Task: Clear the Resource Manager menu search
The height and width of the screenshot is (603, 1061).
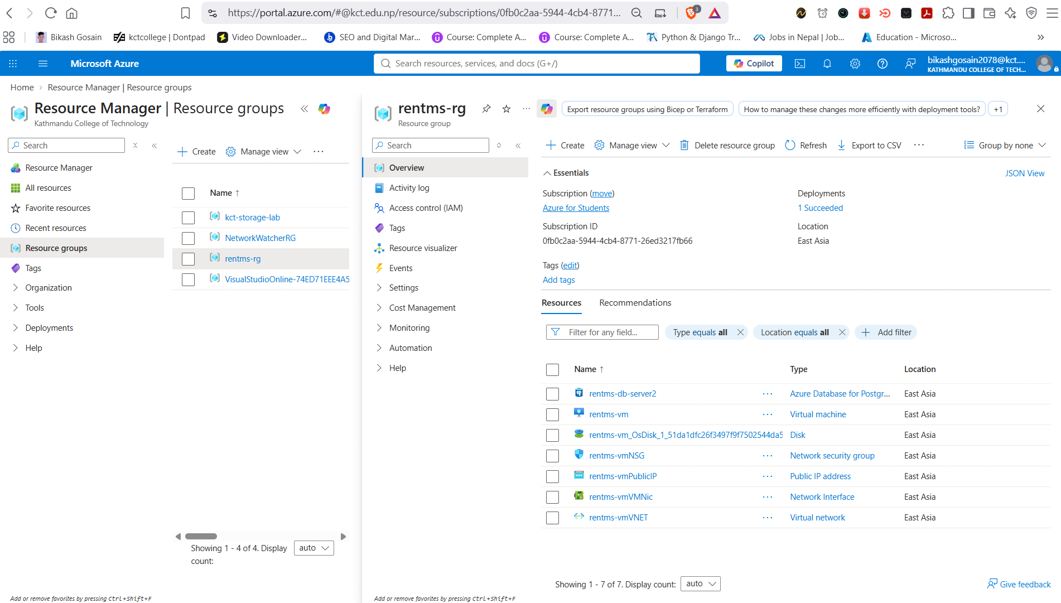Action: click(x=135, y=146)
